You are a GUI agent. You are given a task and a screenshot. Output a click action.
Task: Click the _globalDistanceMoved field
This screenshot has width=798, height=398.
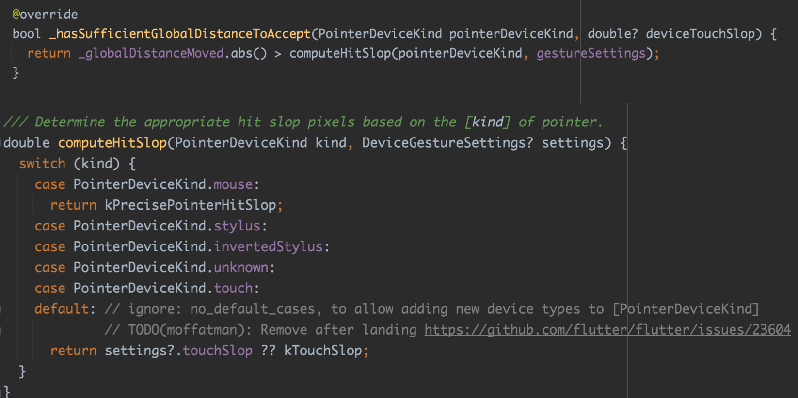click(151, 53)
